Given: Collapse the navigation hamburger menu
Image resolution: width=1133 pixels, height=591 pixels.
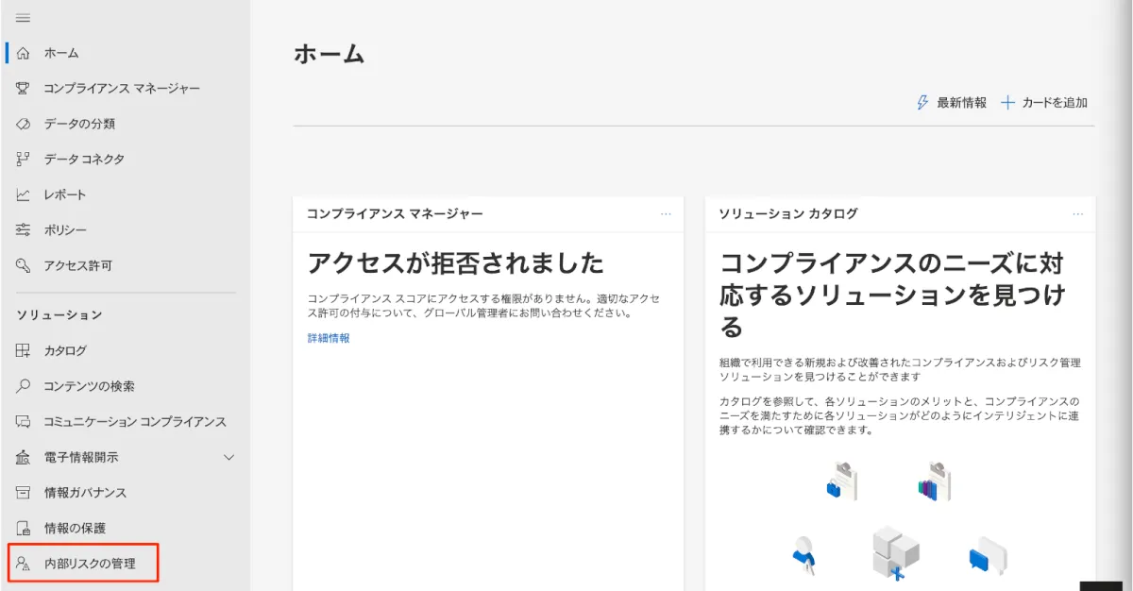Looking at the screenshot, I should coord(24,18).
